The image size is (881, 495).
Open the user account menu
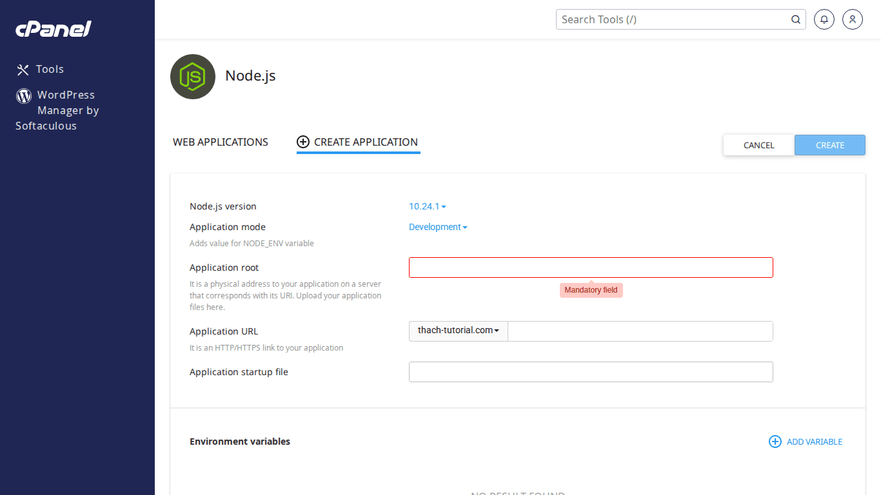point(852,19)
